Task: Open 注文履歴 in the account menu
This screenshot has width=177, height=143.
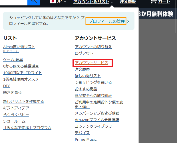Action: click(82, 69)
